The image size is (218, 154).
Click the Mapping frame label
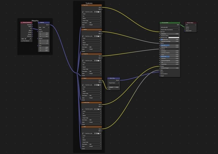pos(35,20)
